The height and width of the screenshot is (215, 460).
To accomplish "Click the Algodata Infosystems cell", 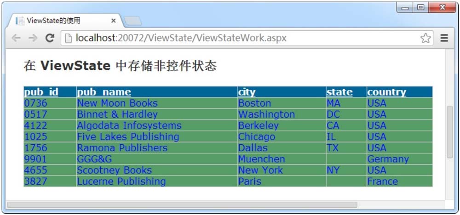I will pyautogui.click(x=157, y=125).
